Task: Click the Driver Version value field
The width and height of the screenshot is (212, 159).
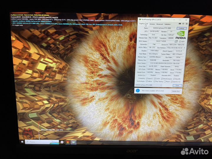Action: click(165, 63)
